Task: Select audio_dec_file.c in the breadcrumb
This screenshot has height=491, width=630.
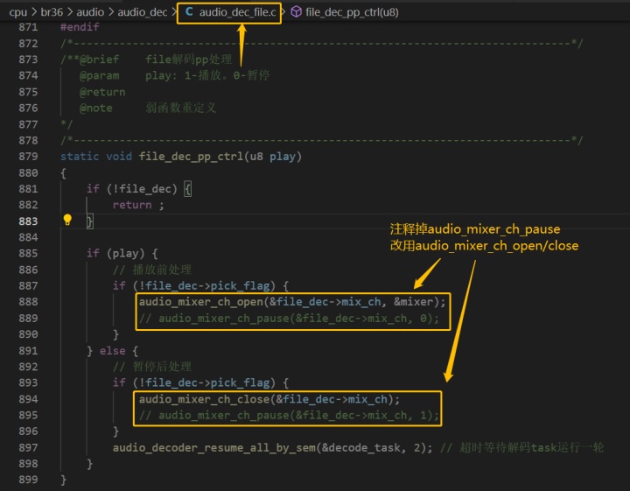Action: pyautogui.click(x=237, y=12)
